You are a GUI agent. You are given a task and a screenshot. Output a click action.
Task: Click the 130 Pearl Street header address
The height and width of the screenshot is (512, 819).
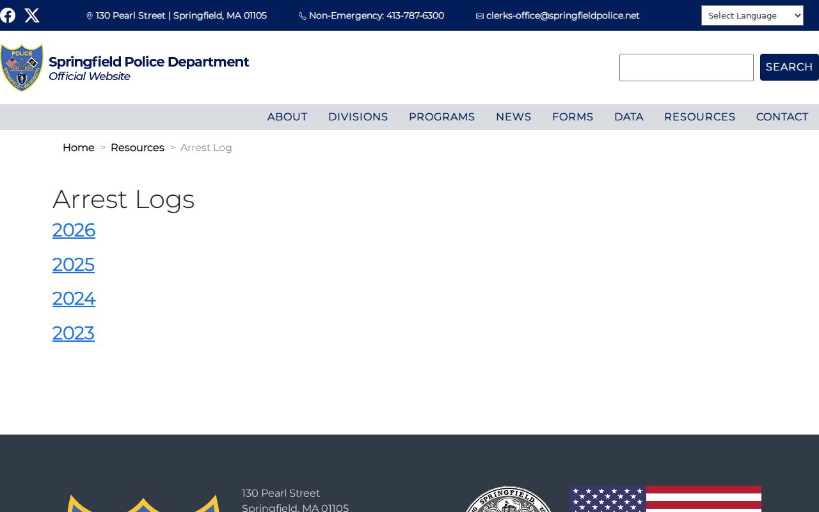tap(182, 15)
